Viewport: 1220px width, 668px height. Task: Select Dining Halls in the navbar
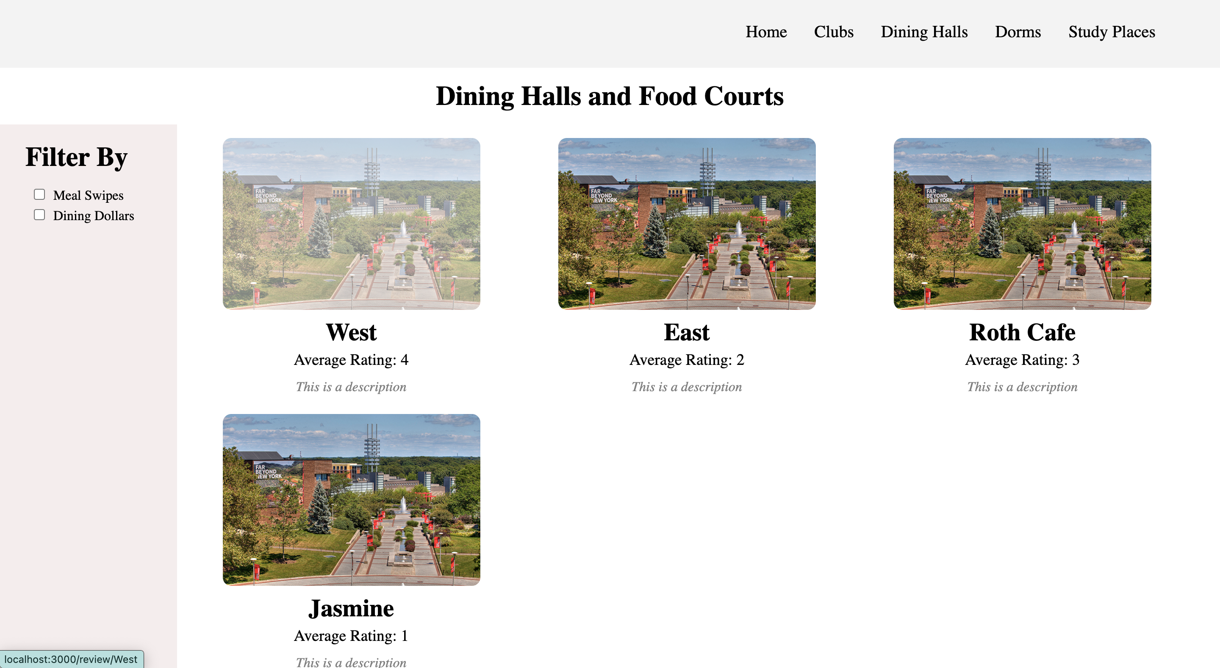click(924, 32)
